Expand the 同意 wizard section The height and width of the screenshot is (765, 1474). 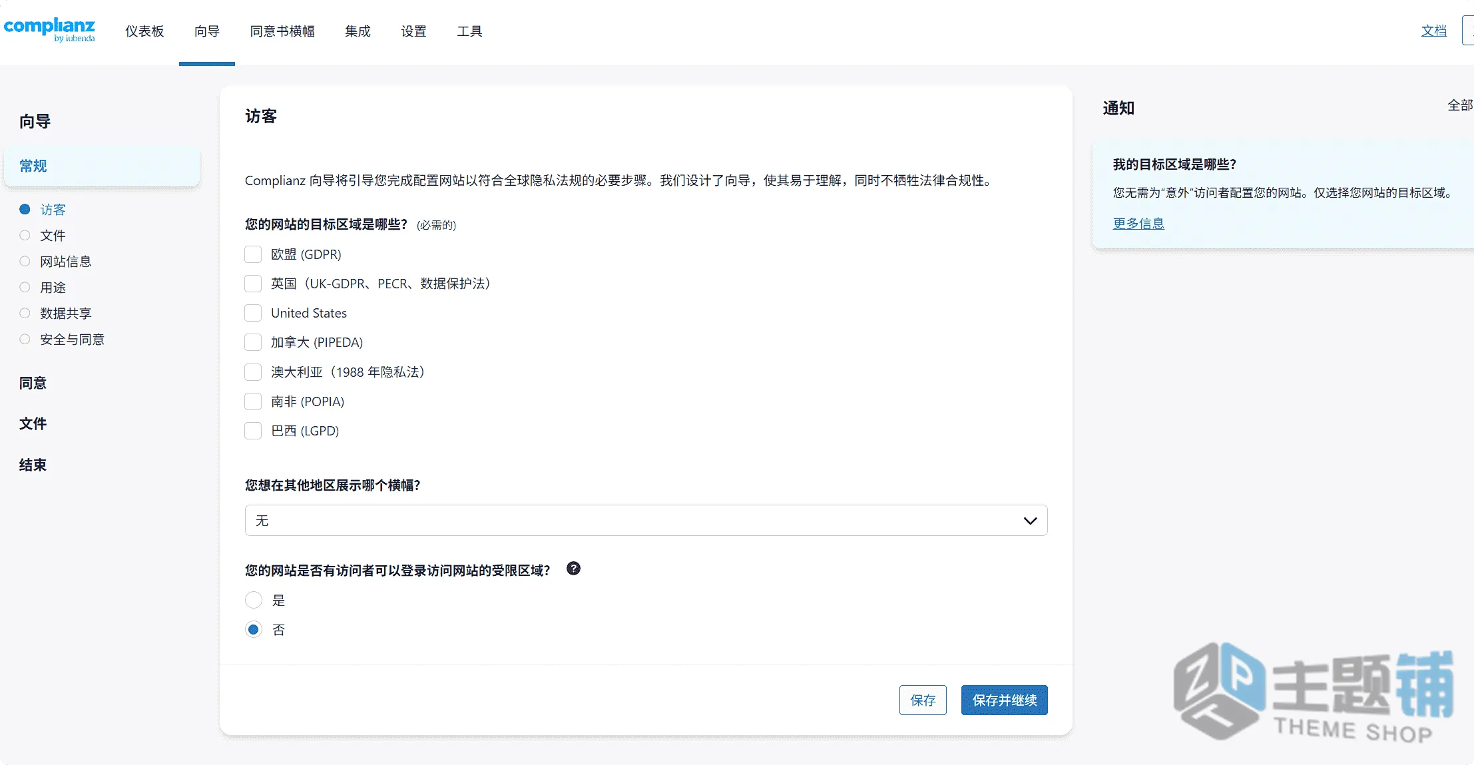pyautogui.click(x=33, y=383)
